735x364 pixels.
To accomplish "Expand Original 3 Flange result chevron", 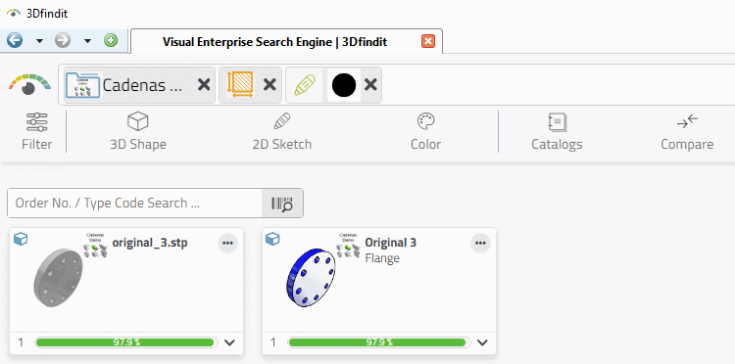I will (482, 342).
